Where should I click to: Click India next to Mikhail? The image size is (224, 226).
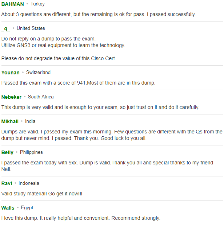(30, 121)
